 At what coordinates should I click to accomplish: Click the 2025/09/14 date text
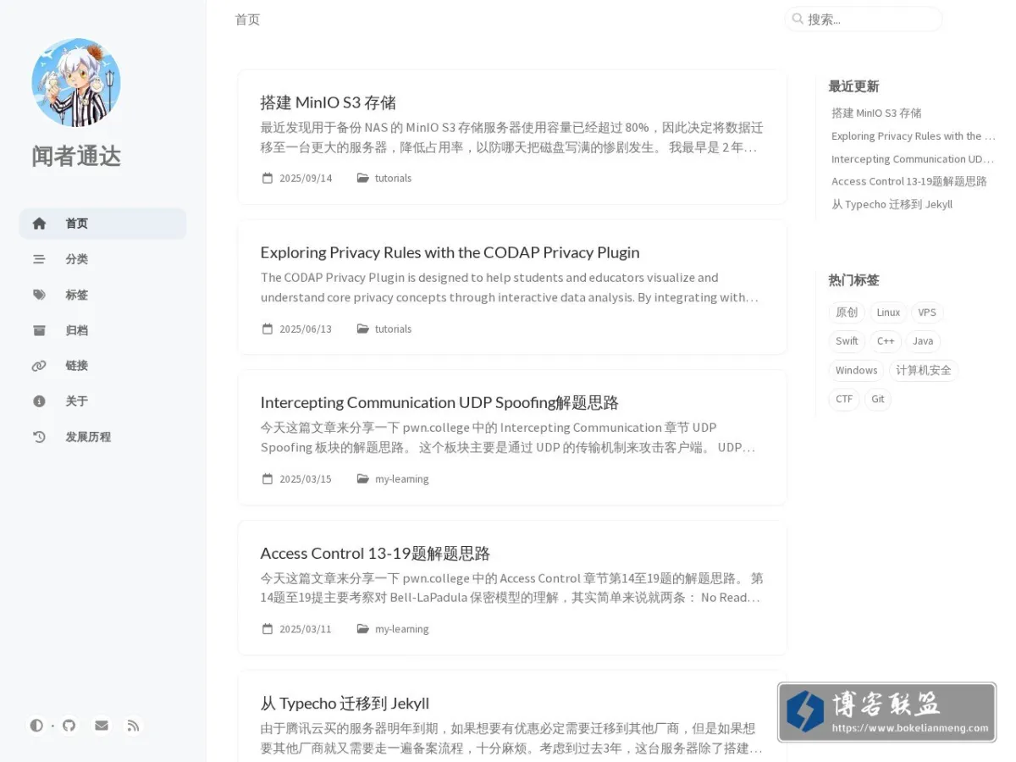306,178
